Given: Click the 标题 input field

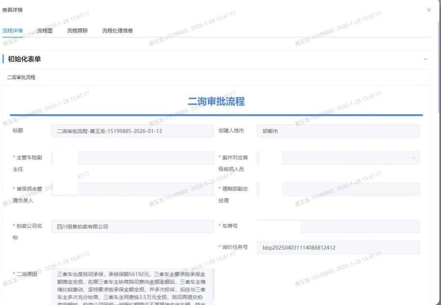Looking at the screenshot, I should tap(132, 131).
